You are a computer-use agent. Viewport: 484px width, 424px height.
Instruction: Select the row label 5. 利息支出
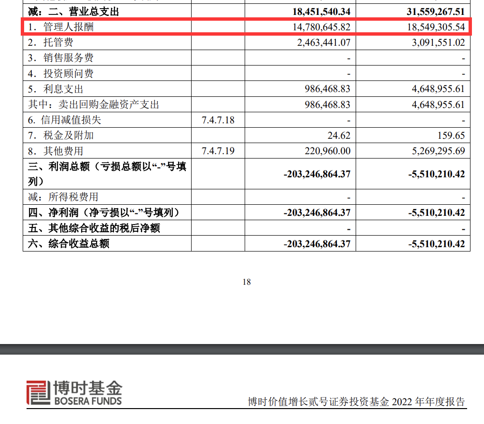click(x=55, y=89)
